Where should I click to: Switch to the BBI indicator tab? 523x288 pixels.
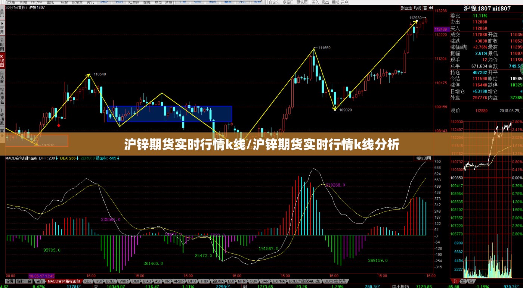click(231, 281)
